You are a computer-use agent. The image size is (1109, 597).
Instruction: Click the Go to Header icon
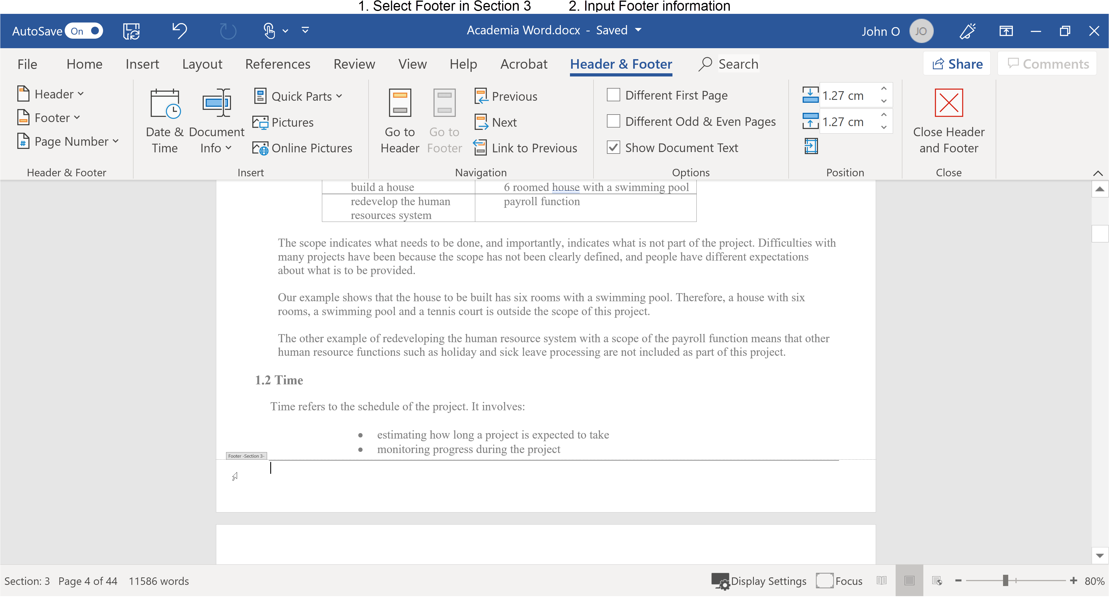[x=400, y=103]
